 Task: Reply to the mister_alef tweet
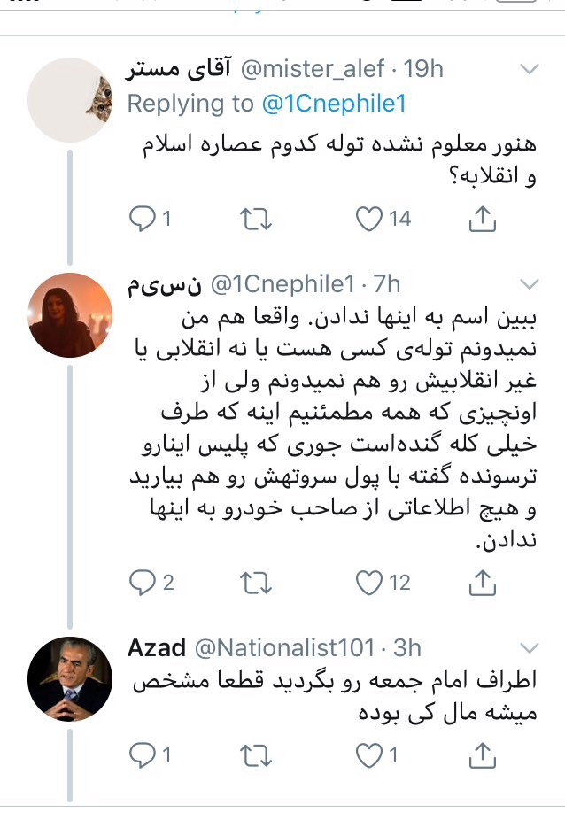point(143,218)
